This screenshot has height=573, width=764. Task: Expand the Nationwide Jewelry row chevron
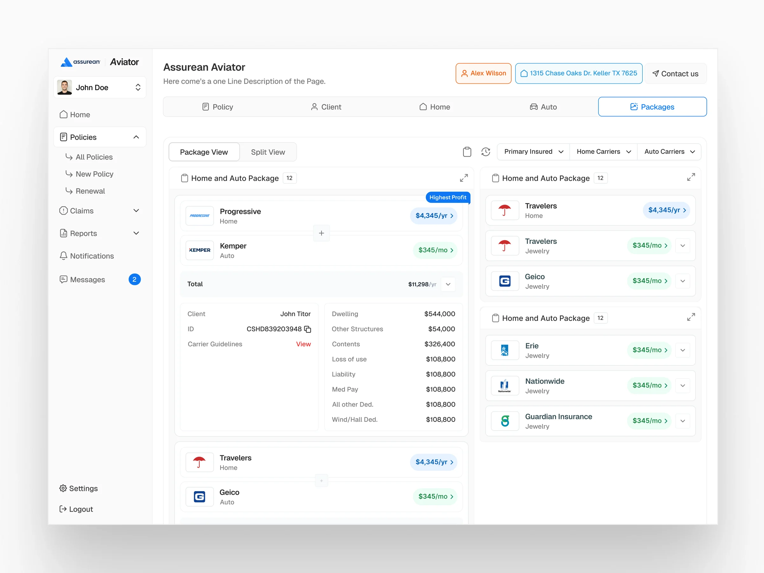683,386
